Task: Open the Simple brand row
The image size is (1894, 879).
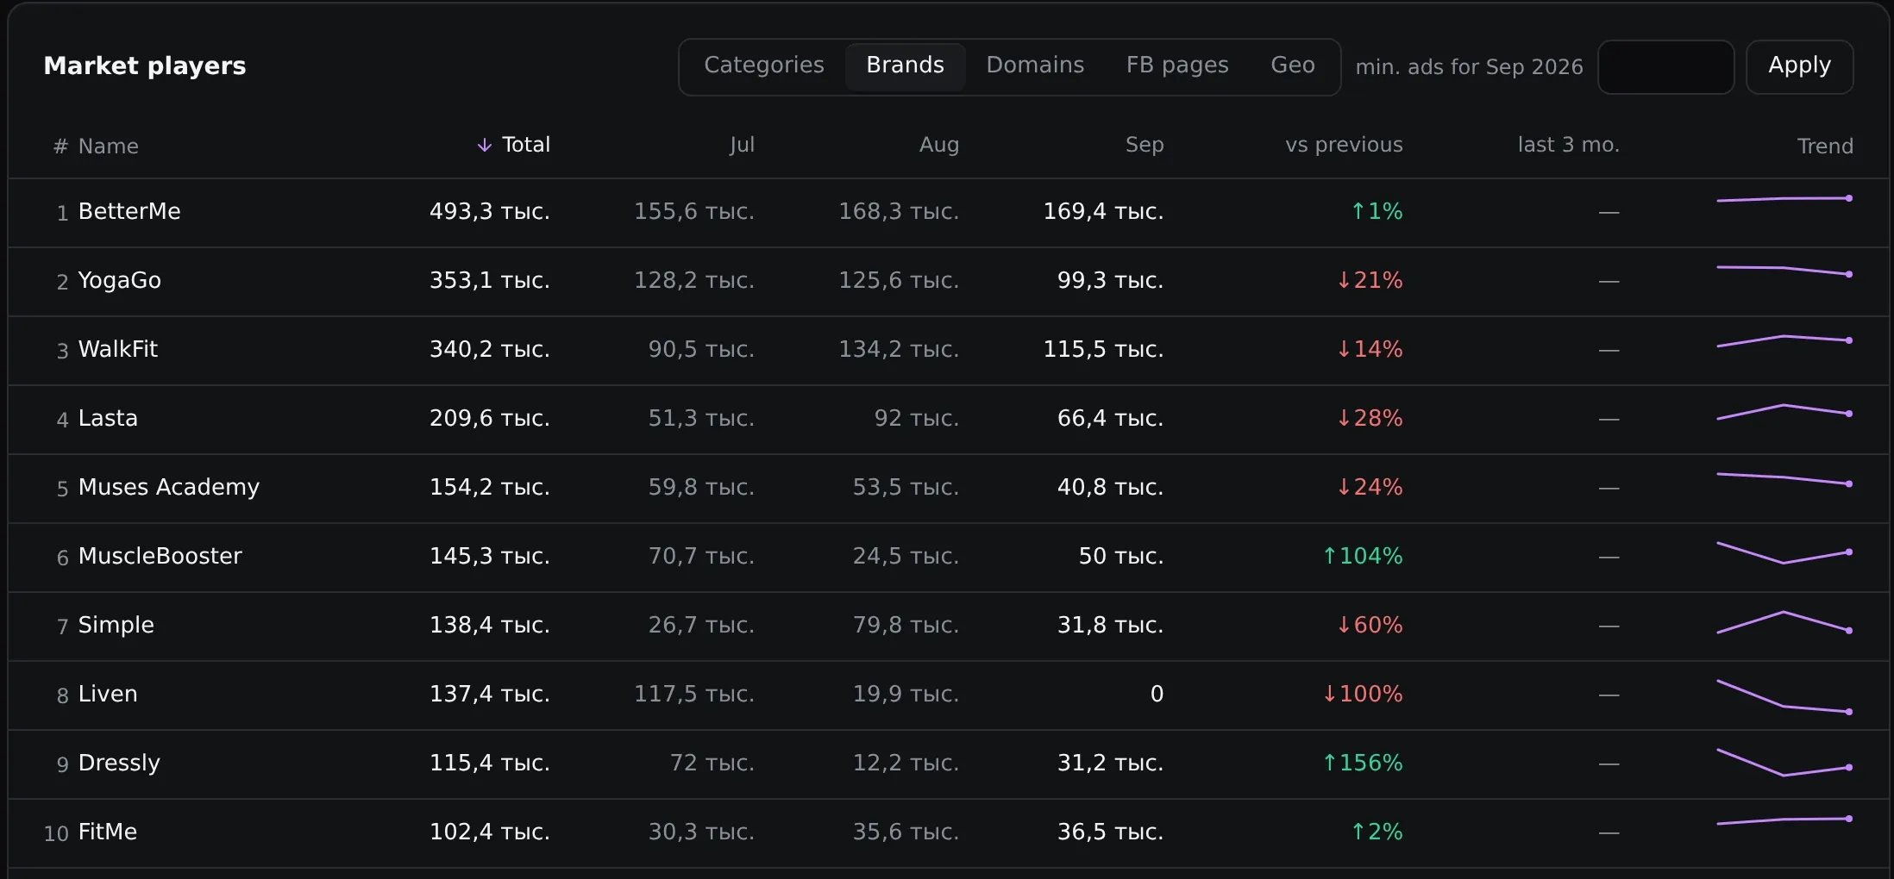Action: (x=949, y=626)
